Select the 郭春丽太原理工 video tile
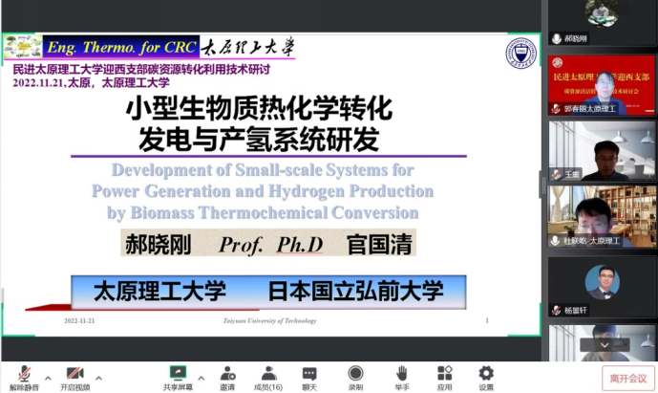This screenshot has width=658, height=393. click(x=602, y=85)
